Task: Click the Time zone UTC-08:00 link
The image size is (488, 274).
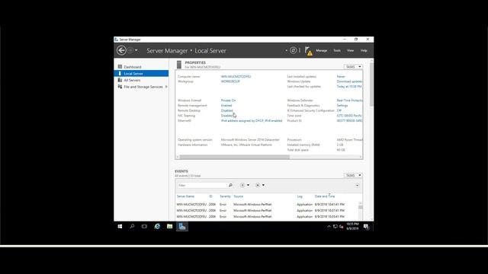Action: 349,116
